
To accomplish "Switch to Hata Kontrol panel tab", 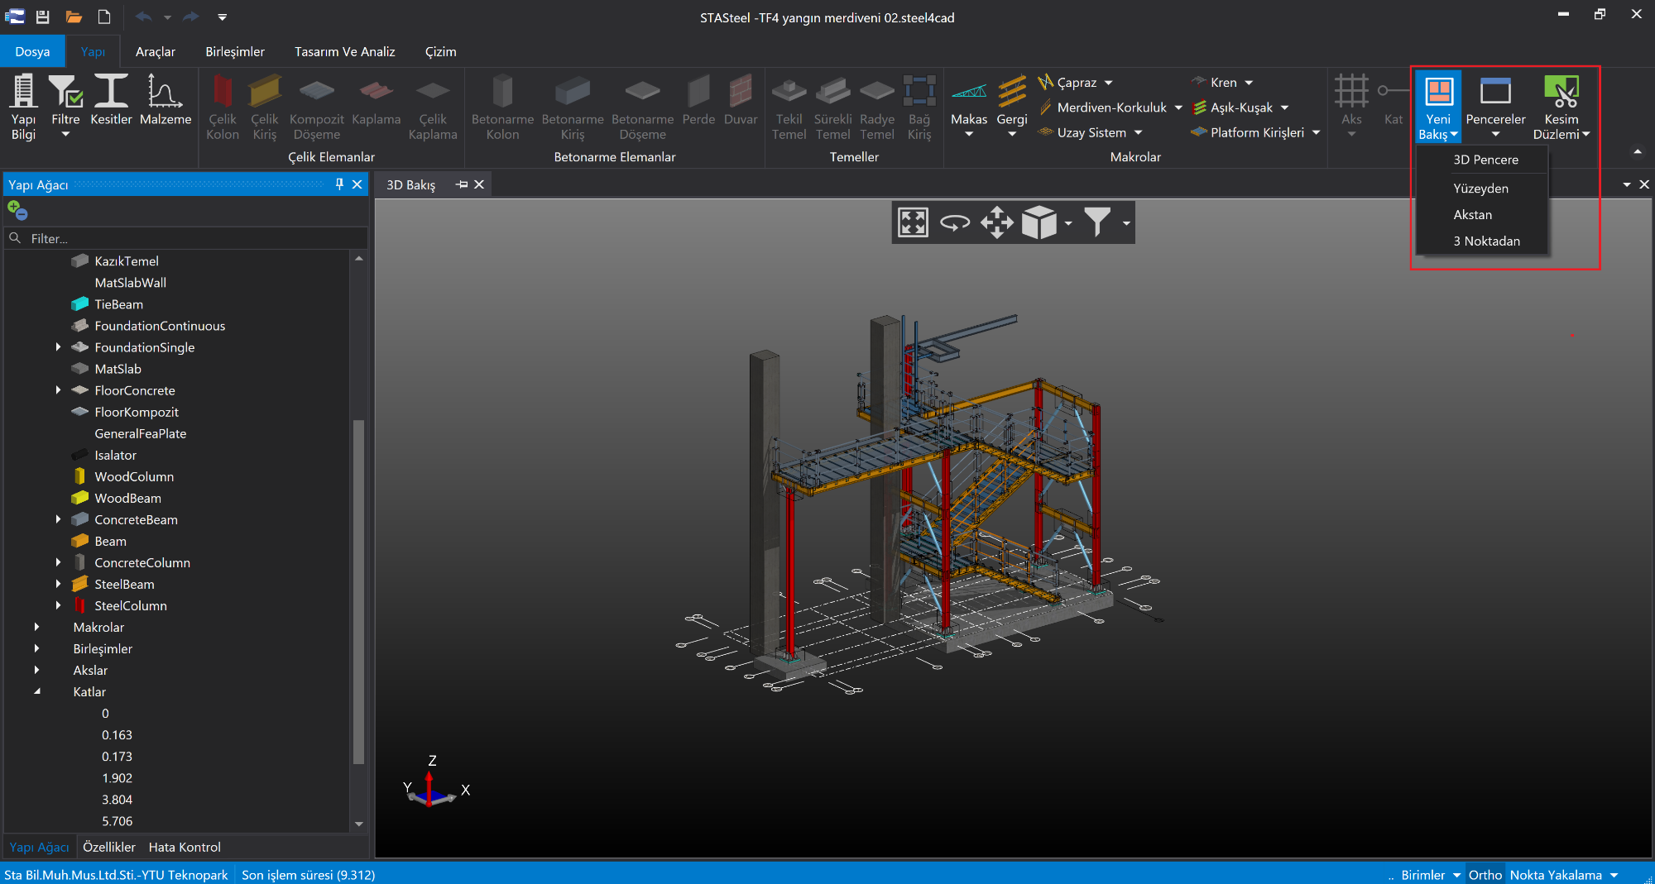I will 185,847.
